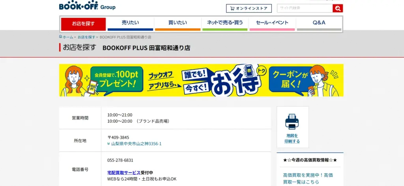Click the red search magnifier button
404x186 pixels.
pos(338,8)
